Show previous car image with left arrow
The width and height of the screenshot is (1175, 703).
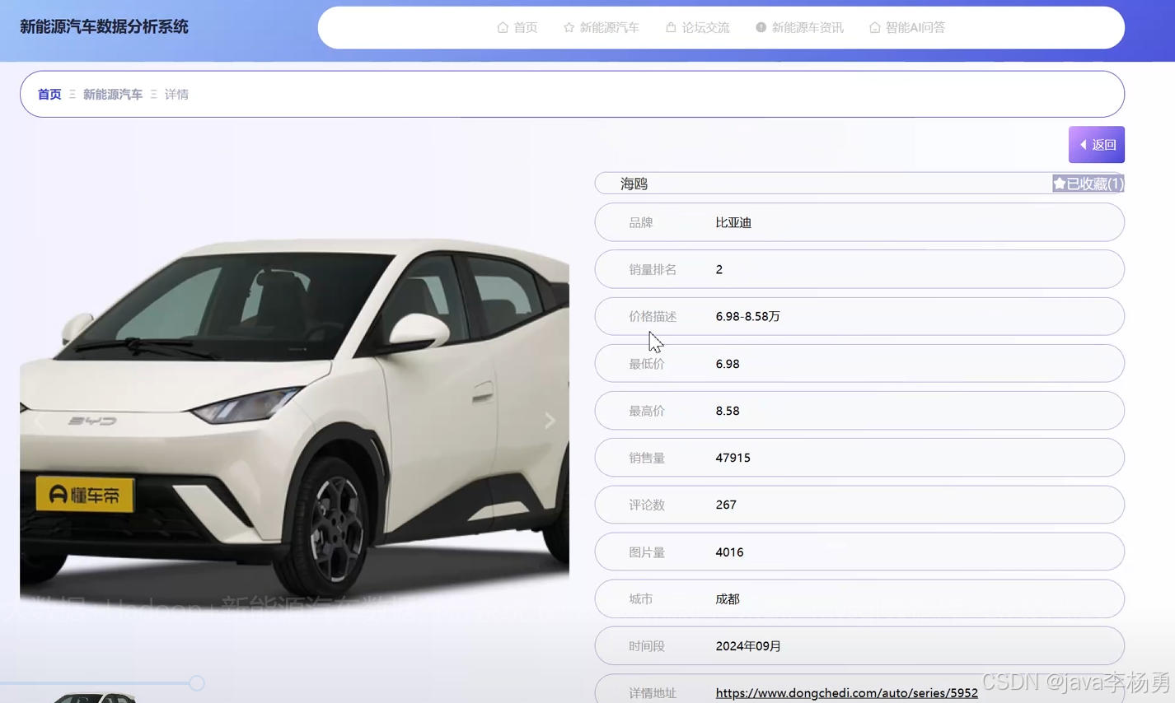pos(39,421)
